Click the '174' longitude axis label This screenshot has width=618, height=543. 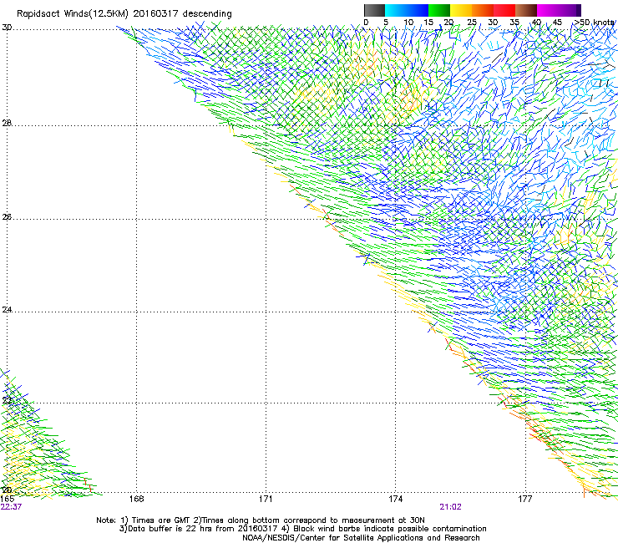(396, 499)
